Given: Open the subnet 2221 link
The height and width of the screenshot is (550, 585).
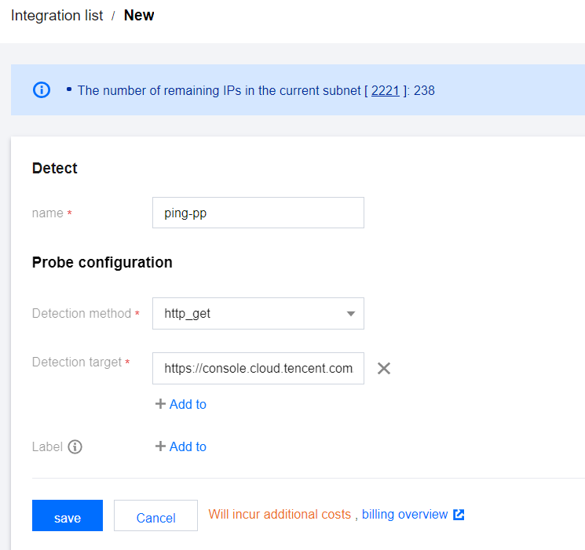Looking at the screenshot, I should [x=385, y=90].
